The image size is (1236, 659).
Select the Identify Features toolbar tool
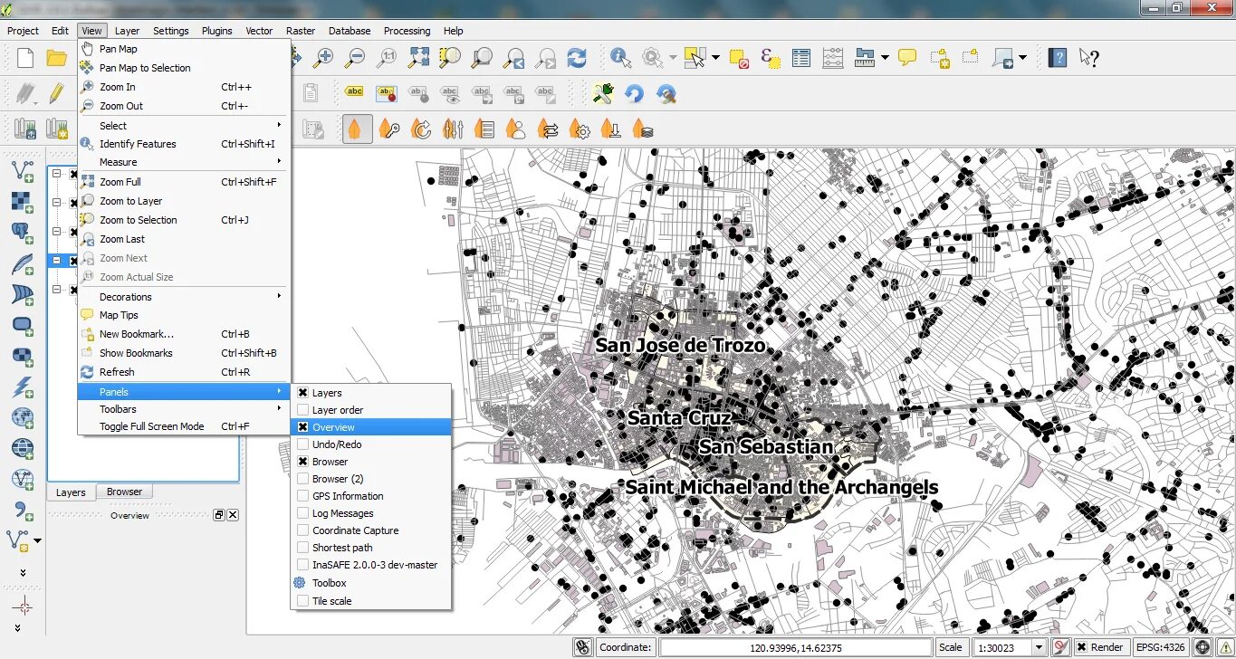[x=620, y=58]
